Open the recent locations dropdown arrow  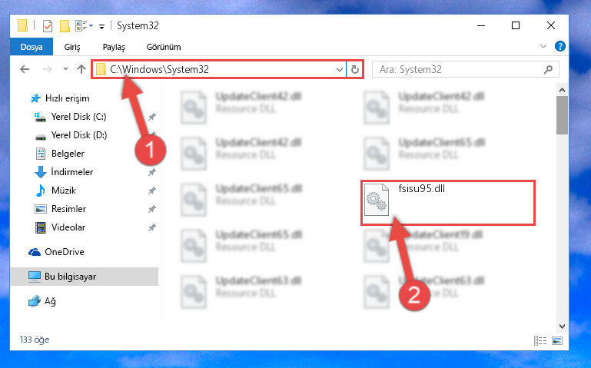(x=65, y=69)
